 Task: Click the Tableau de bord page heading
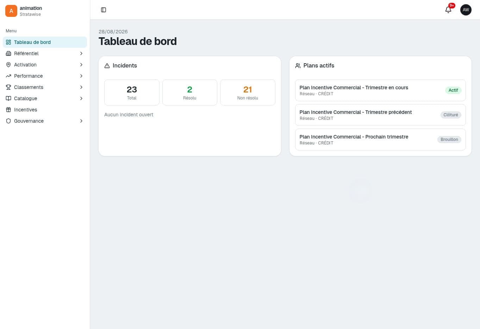click(138, 41)
